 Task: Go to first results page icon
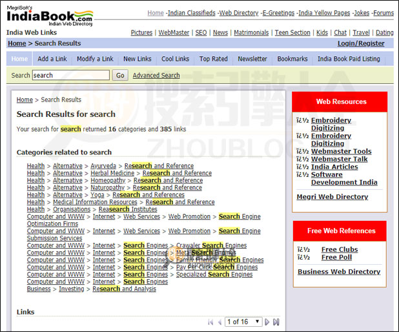210,322
